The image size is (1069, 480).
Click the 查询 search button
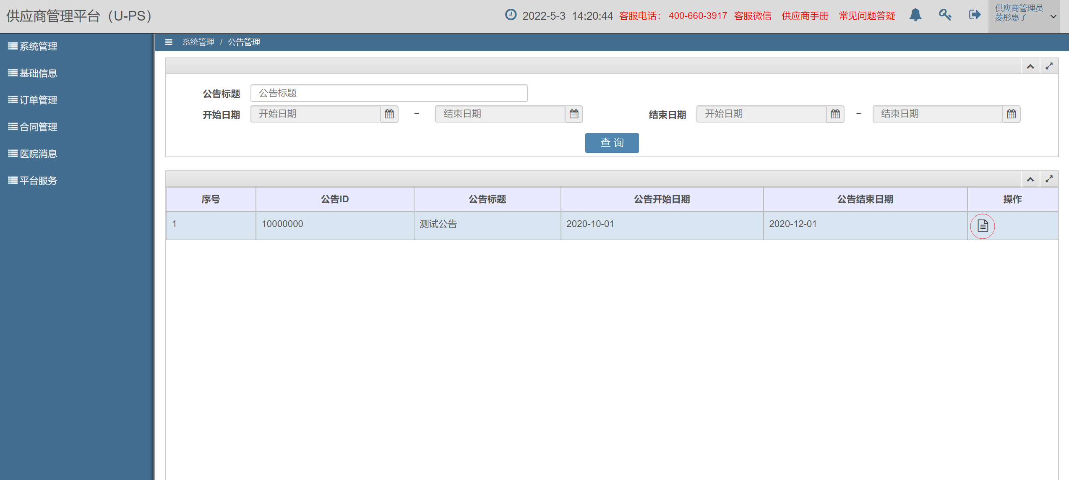click(612, 143)
